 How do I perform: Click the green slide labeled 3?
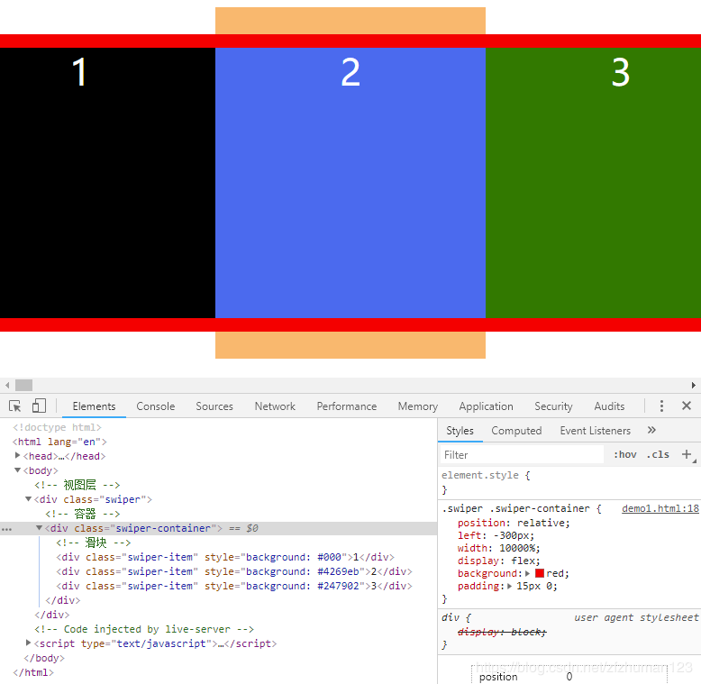click(x=593, y=183)
